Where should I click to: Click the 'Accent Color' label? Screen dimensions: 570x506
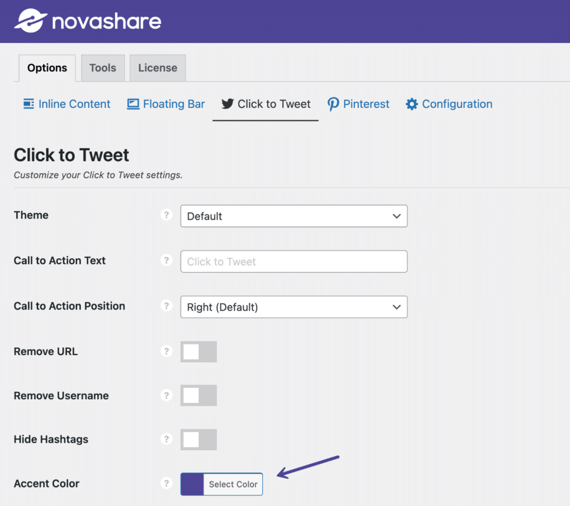(47, 484)
